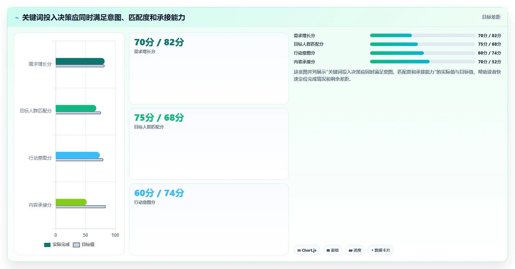Click the 需求增长分 chart axis label

pos(40,64)
